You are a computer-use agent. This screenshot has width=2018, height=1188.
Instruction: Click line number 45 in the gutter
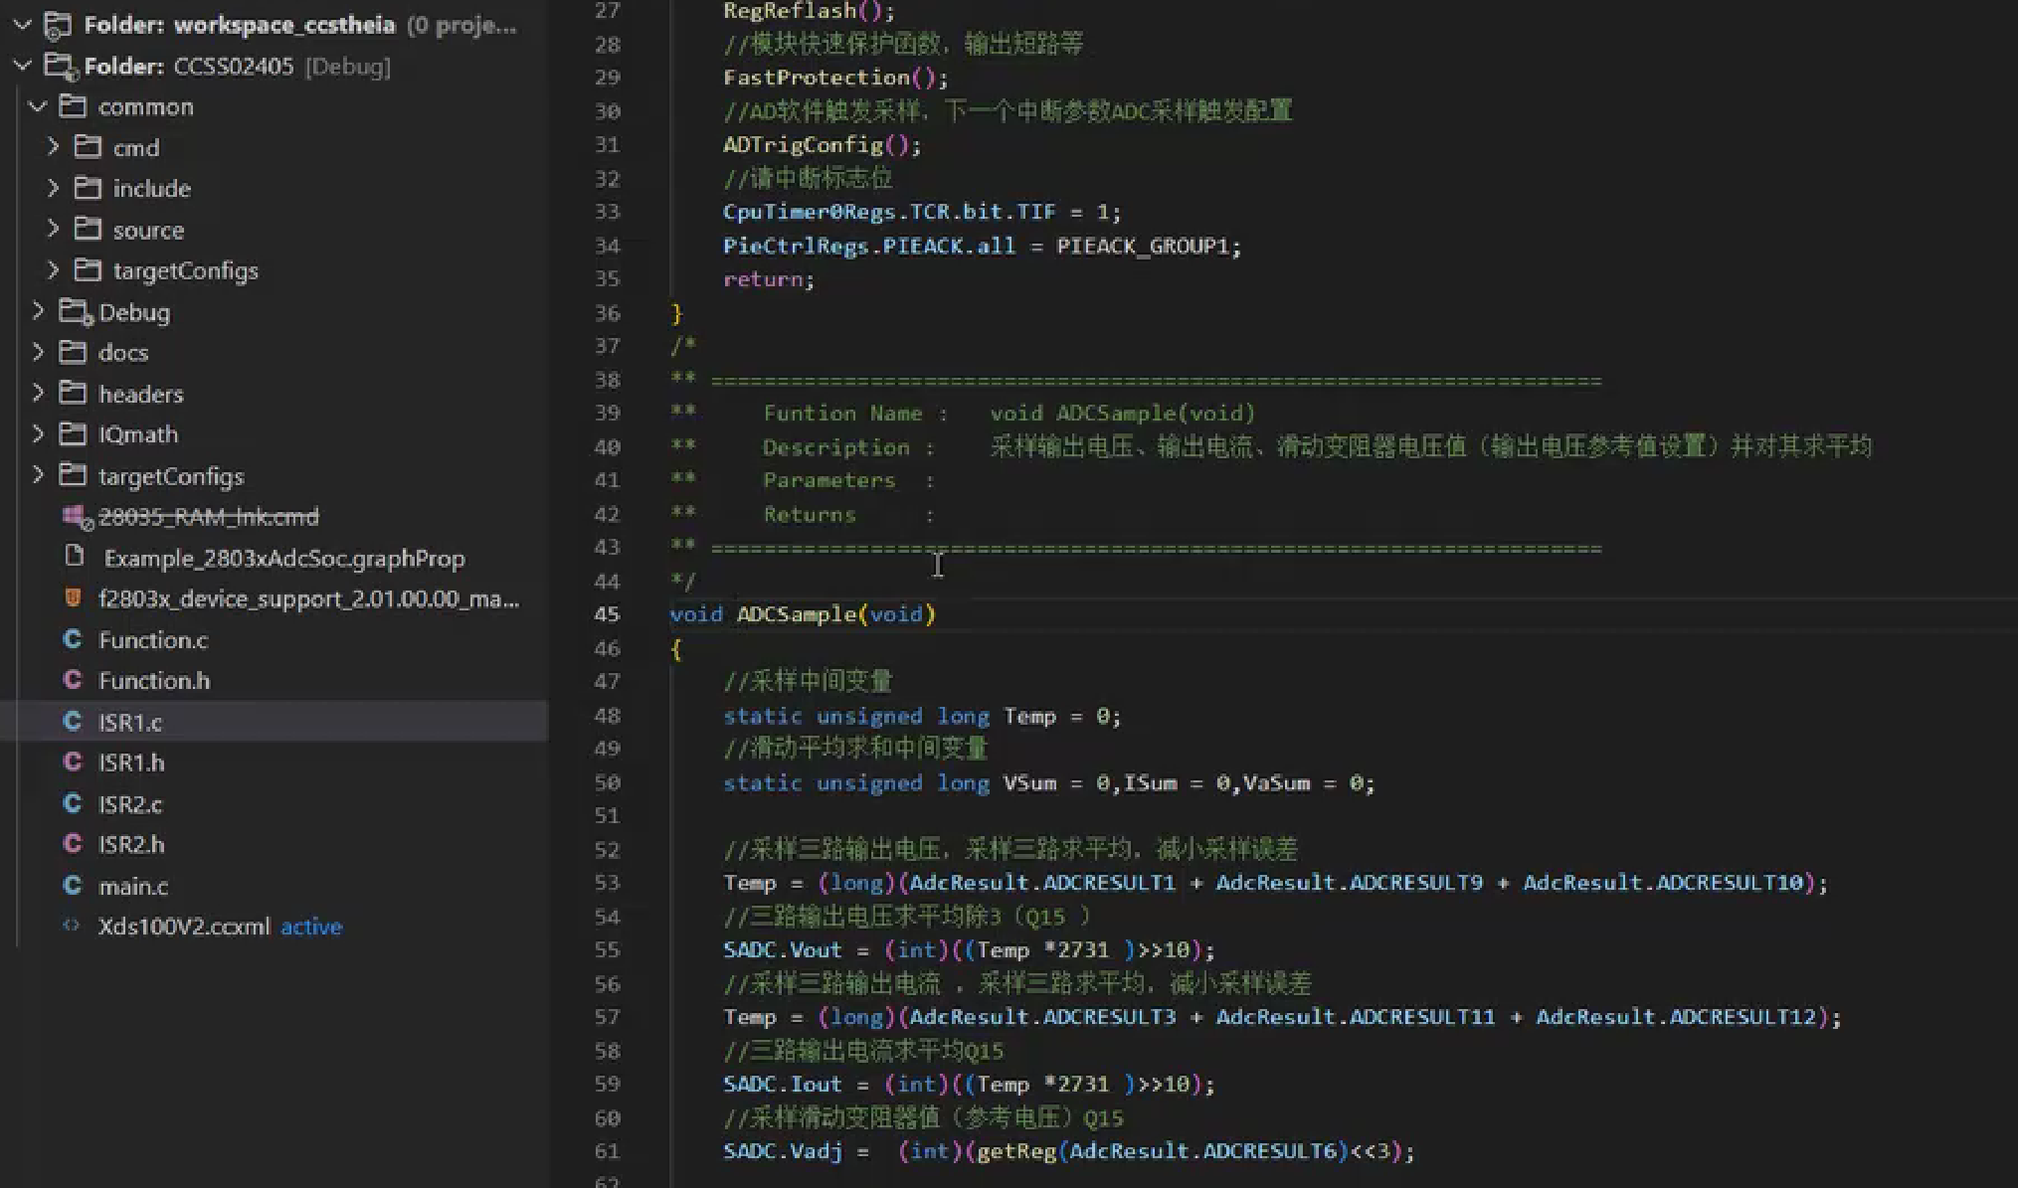coord(607,614)
